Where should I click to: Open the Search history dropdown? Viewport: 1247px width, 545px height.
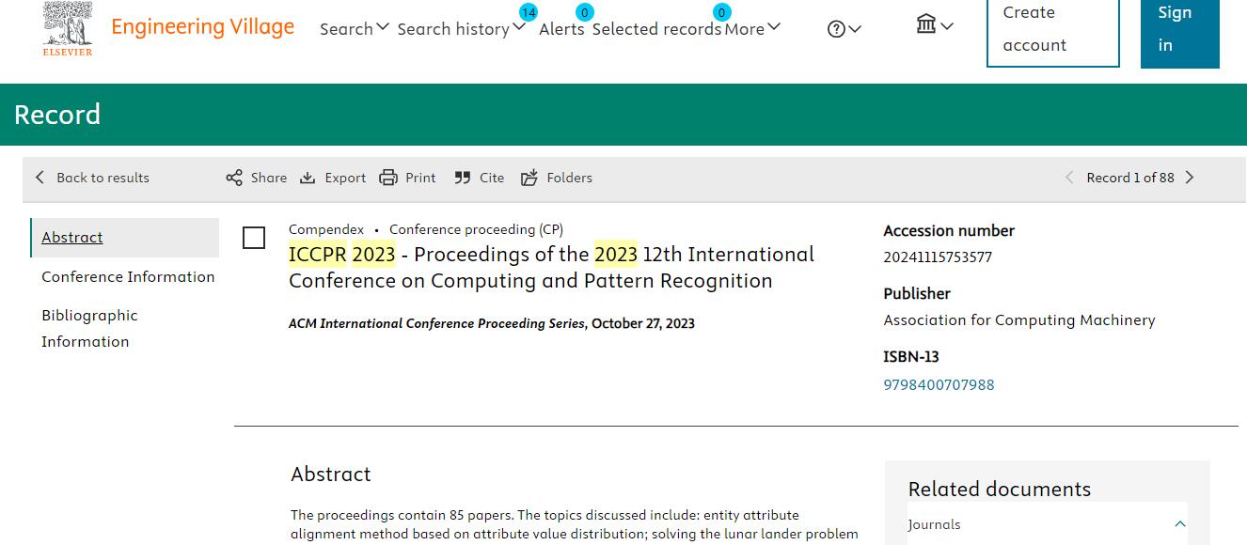(x=461, y=29)
